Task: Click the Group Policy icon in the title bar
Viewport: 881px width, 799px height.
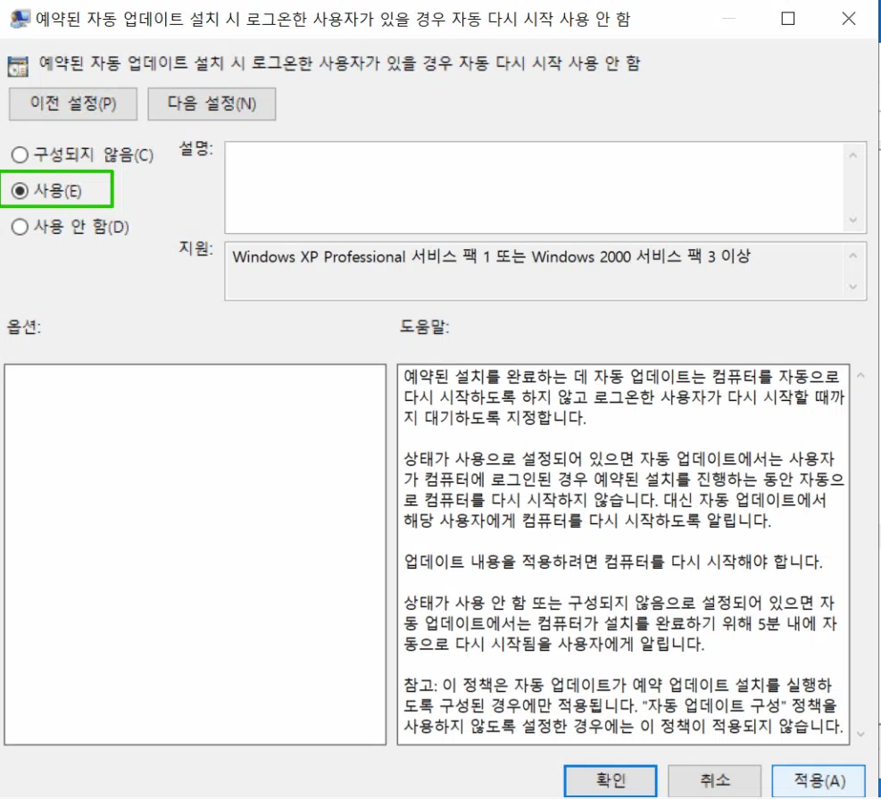Action: (18, 19)
